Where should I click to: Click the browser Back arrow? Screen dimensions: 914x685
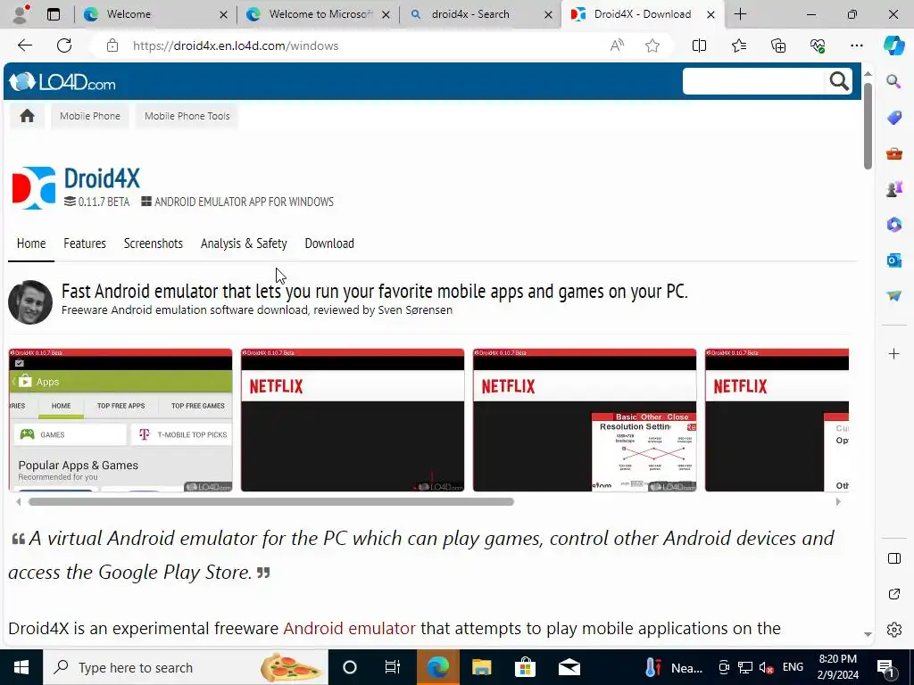[24, 45]
